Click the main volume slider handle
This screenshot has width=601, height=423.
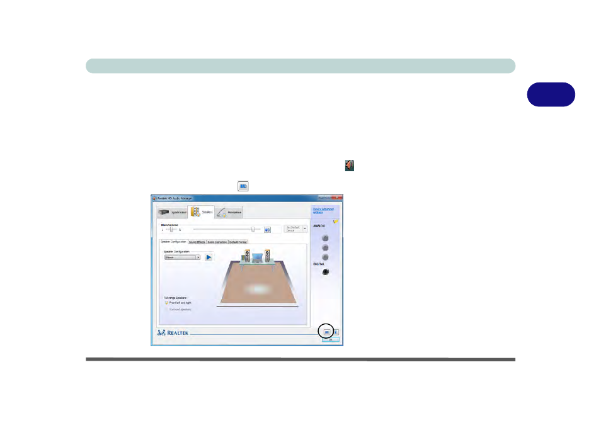253,229
